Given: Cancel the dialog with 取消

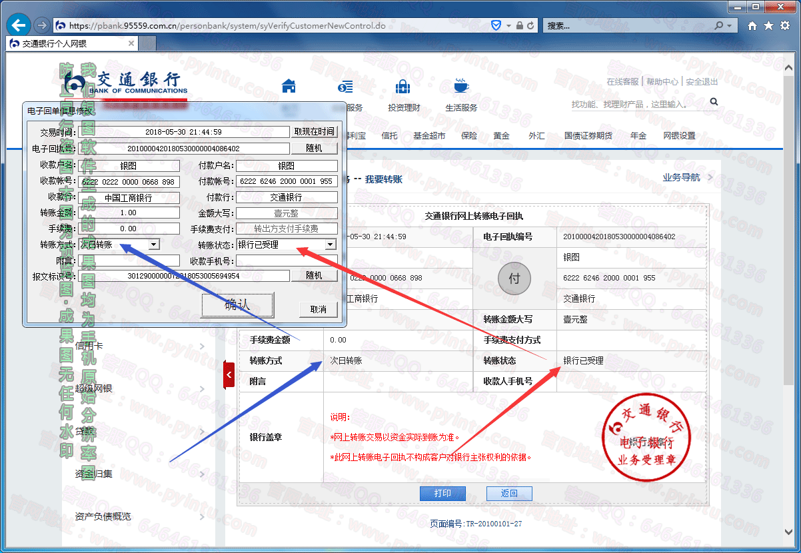Looking at the screenshot, I should (x=319, y=309).
